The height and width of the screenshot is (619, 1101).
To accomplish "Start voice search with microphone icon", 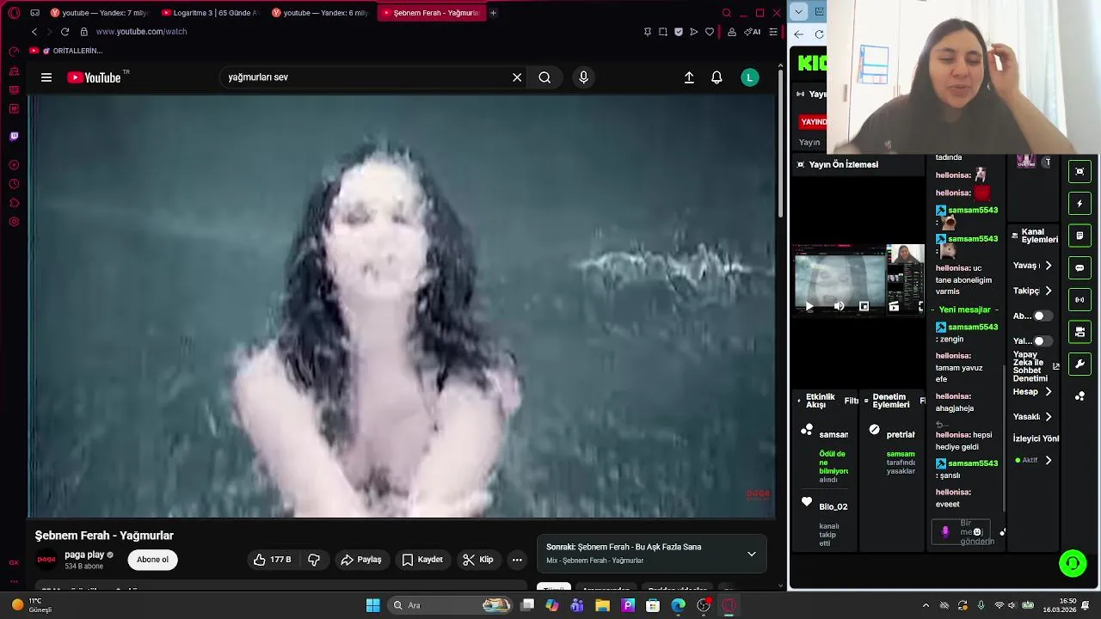I will pyautogui.click(x=583, y=77).
